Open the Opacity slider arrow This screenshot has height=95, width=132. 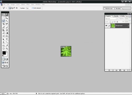130,19
